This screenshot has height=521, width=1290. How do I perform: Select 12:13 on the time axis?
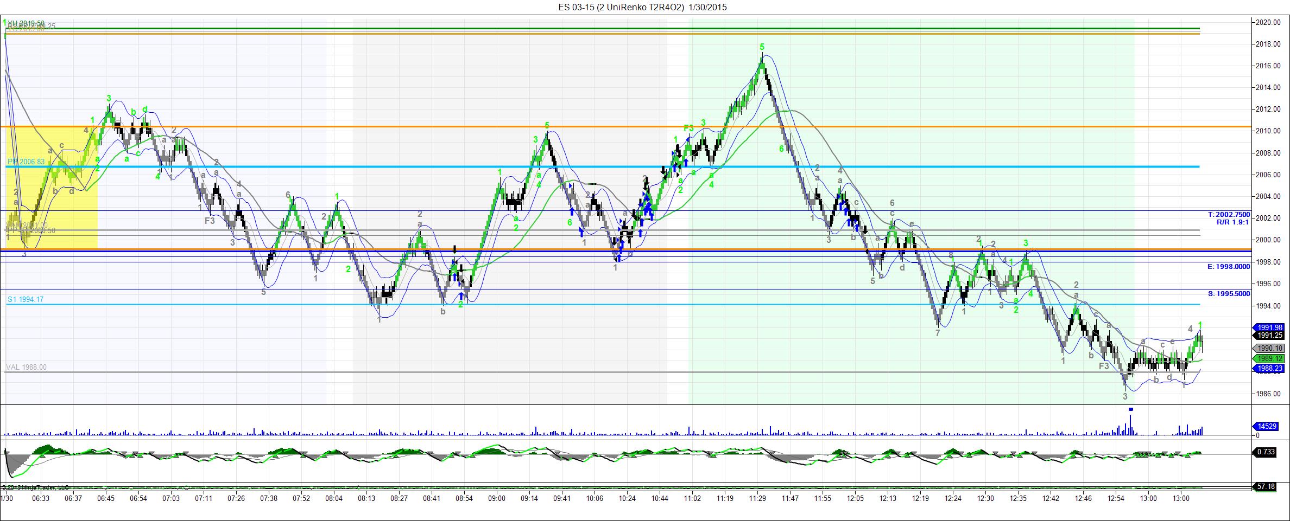(x=888, y=498)
